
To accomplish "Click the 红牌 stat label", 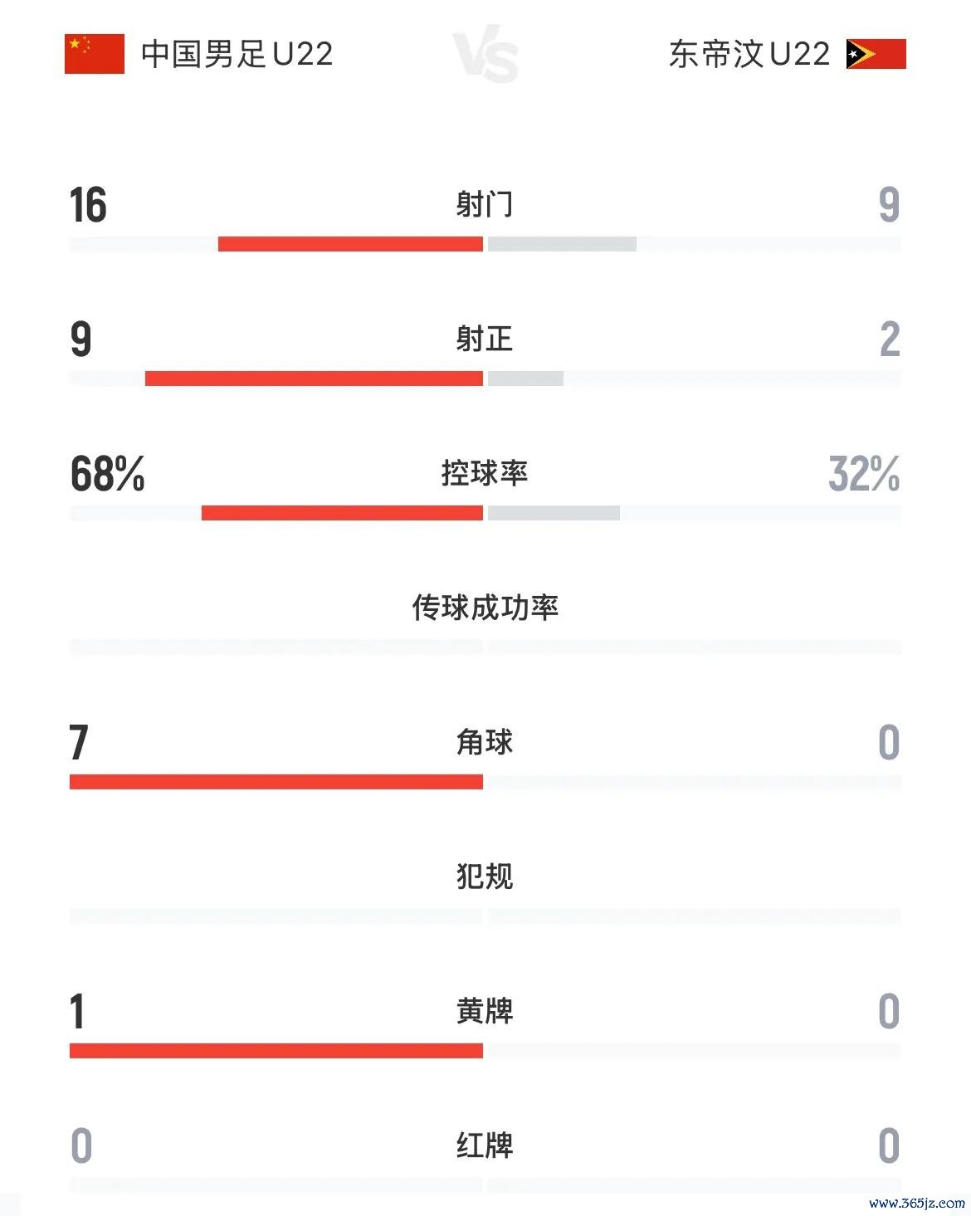I will [x=485, y=1145].
